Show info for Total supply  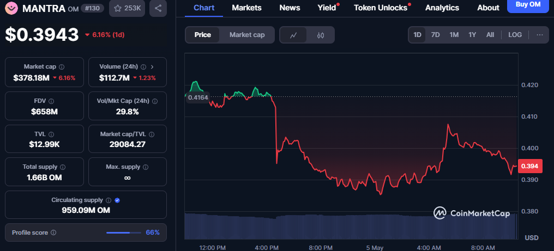click(63, 167)
